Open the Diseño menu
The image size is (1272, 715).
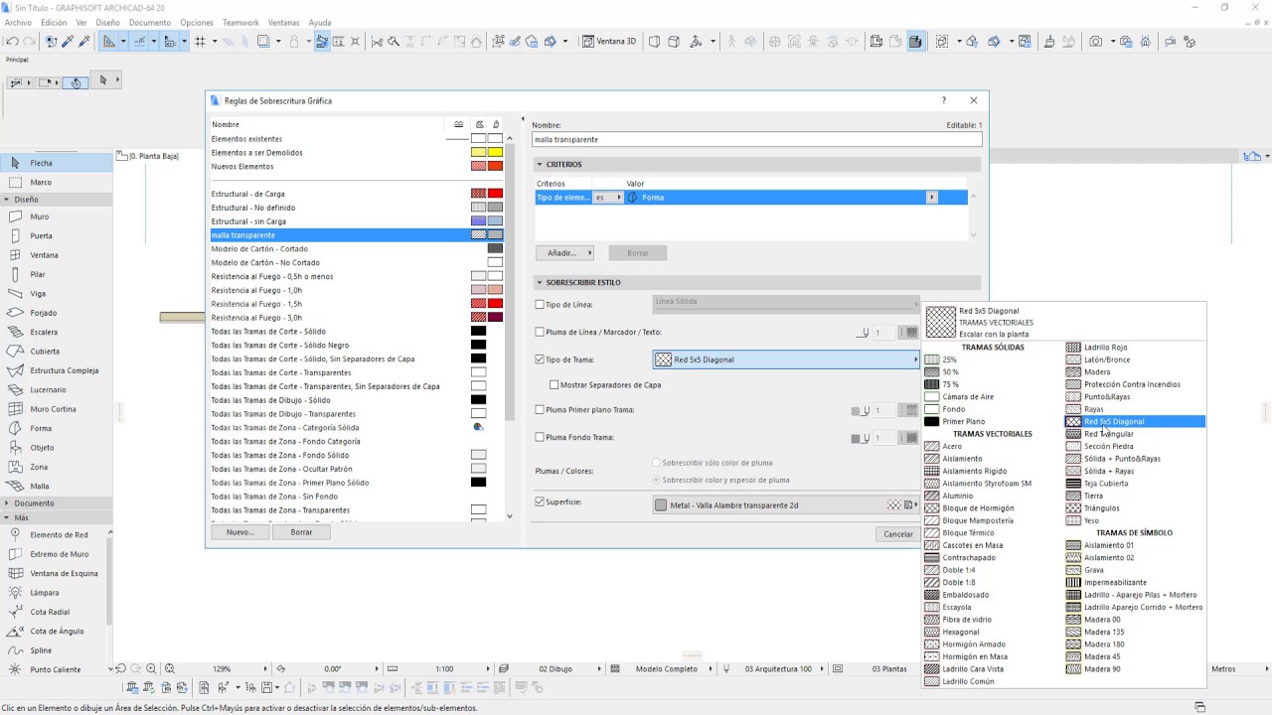(107, 22)
